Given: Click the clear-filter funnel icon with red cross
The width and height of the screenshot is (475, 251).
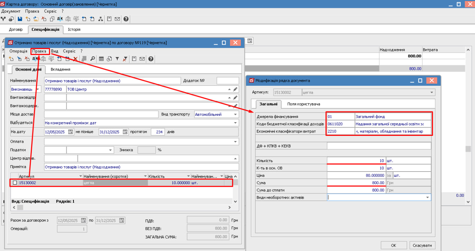Looking at the screenshot, I should pos(125,59).
